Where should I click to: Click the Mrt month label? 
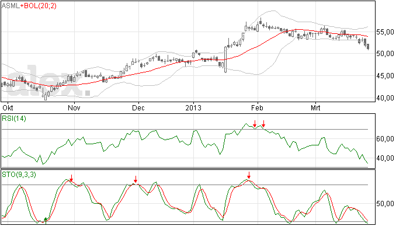[315, 107]
